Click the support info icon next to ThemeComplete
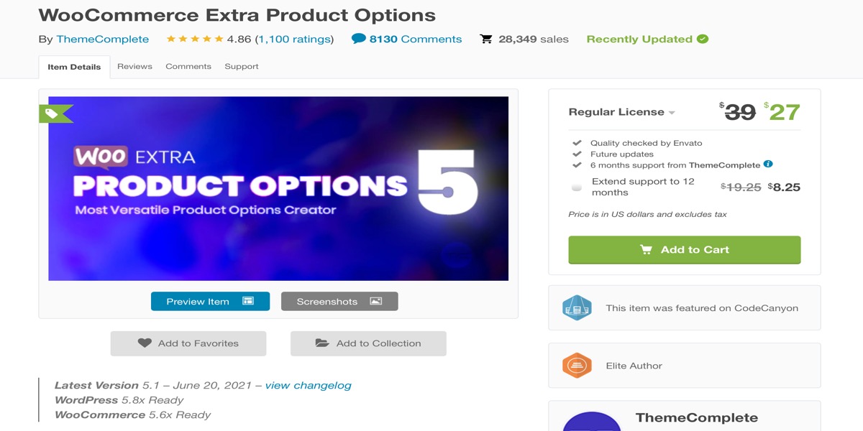Screen dimensions: 863x431 click(x=768, y=164)
